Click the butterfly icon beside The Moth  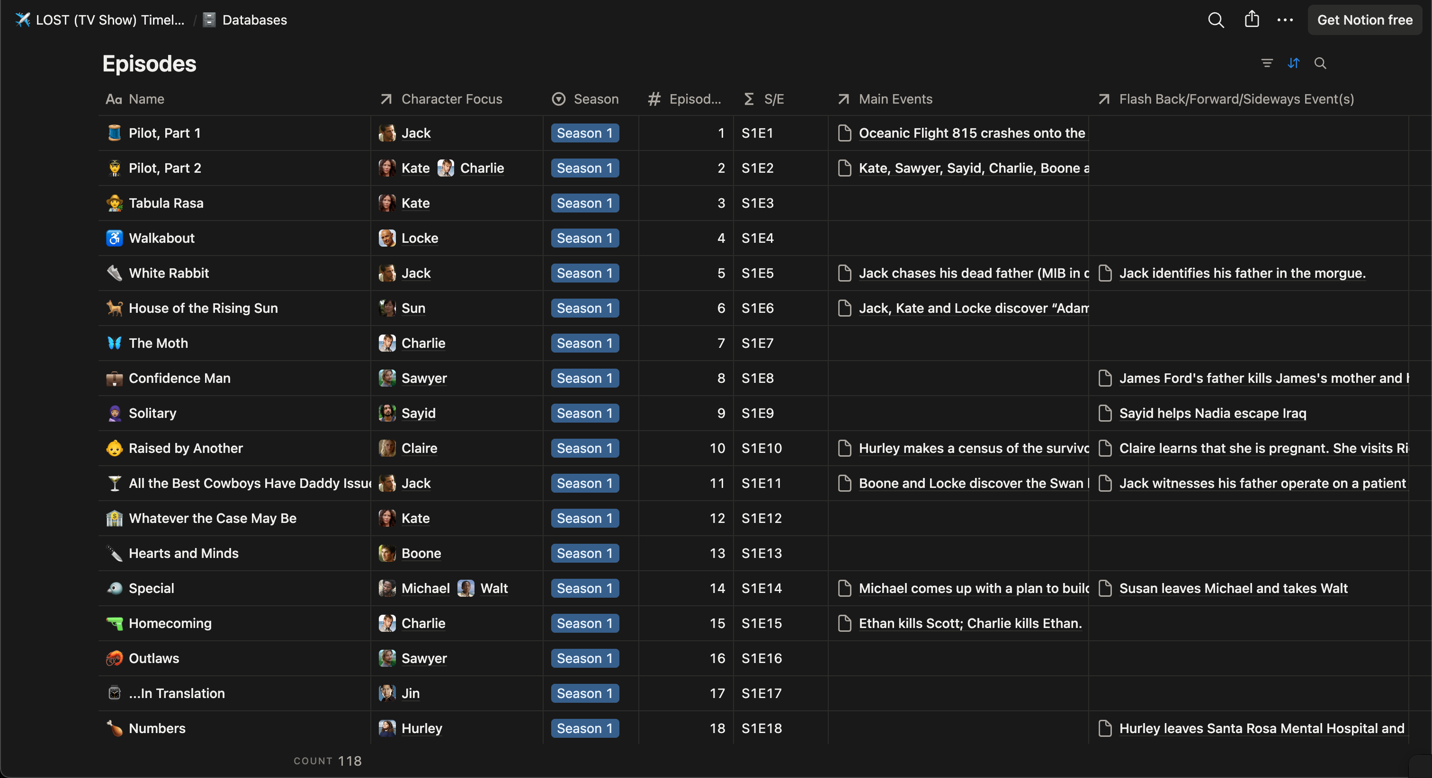click(115, 343)
